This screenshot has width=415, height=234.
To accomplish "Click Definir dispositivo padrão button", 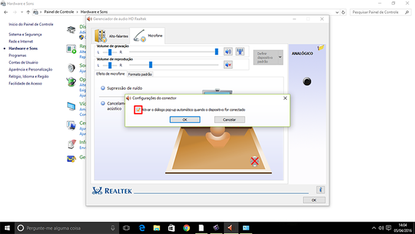I will point(265,57).
